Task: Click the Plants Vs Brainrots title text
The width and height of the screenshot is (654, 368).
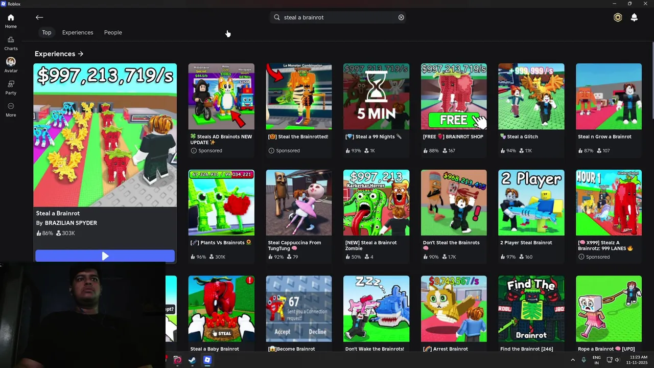Action: click(x=221, y=243)
